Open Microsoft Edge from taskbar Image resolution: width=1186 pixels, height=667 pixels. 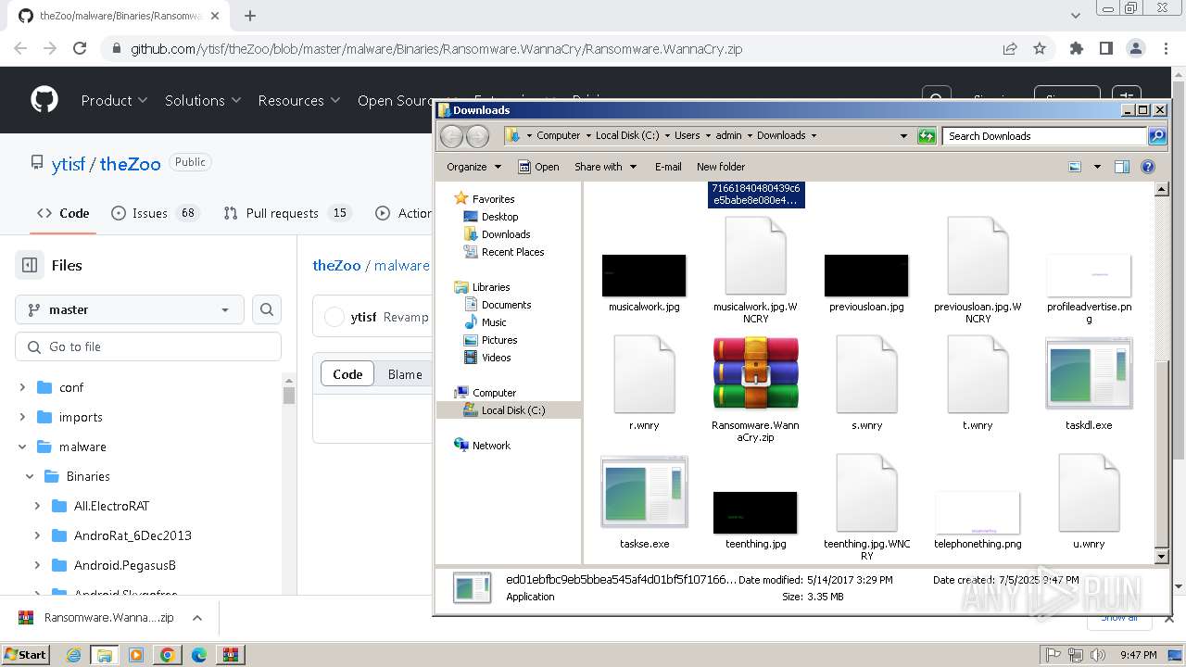tap(199, 655)
